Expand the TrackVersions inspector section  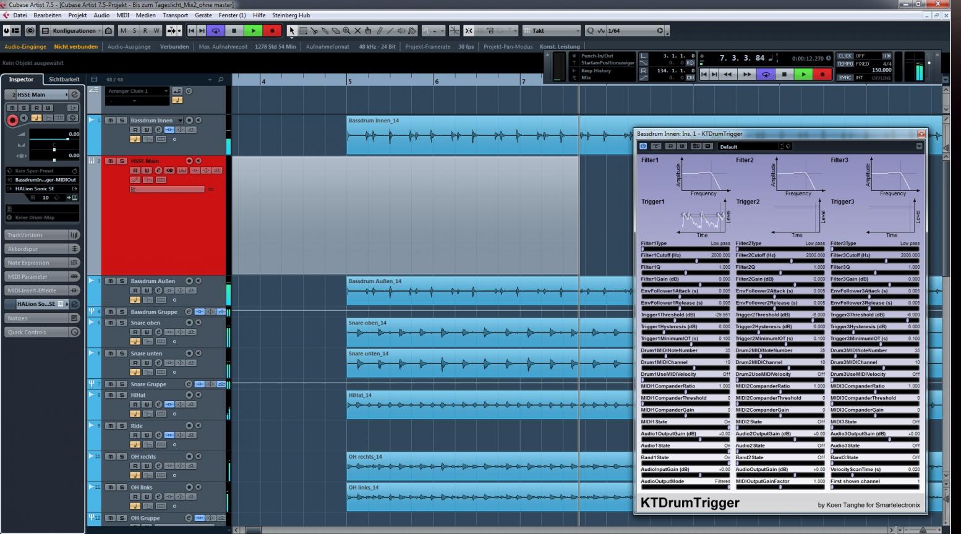(x=42, y=235)
